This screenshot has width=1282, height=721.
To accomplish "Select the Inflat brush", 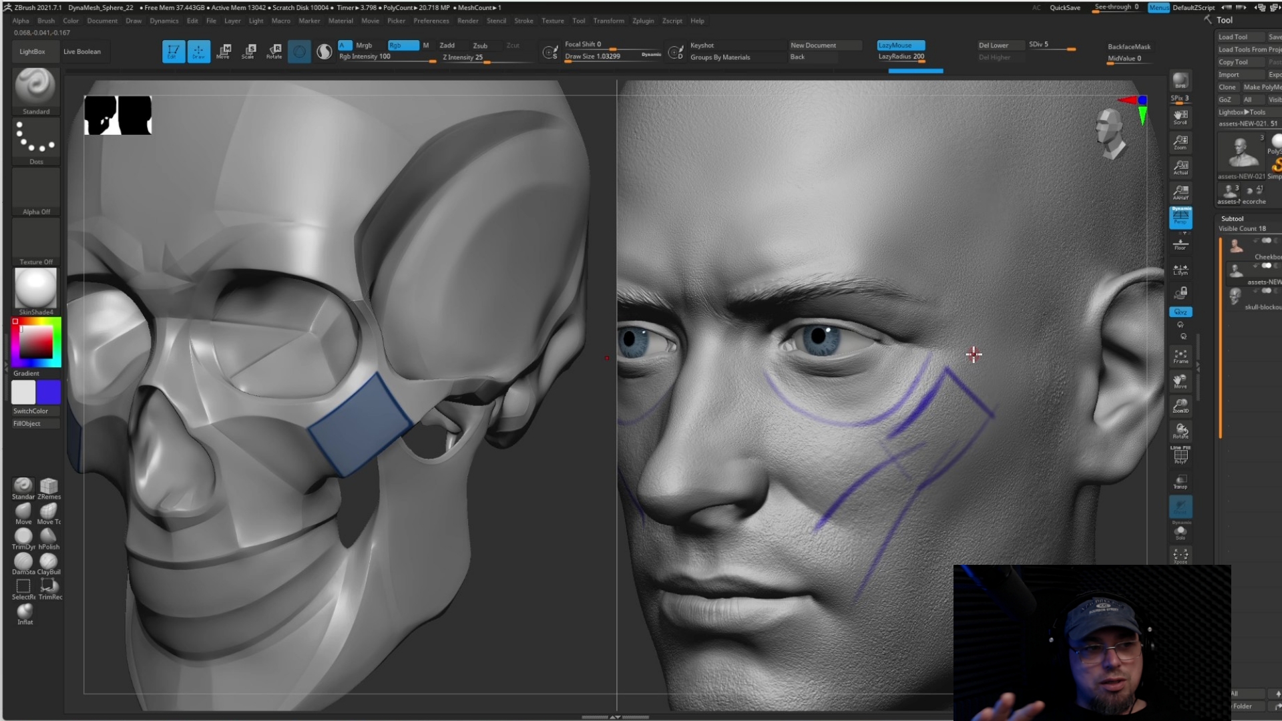I will tap(25, 614).
